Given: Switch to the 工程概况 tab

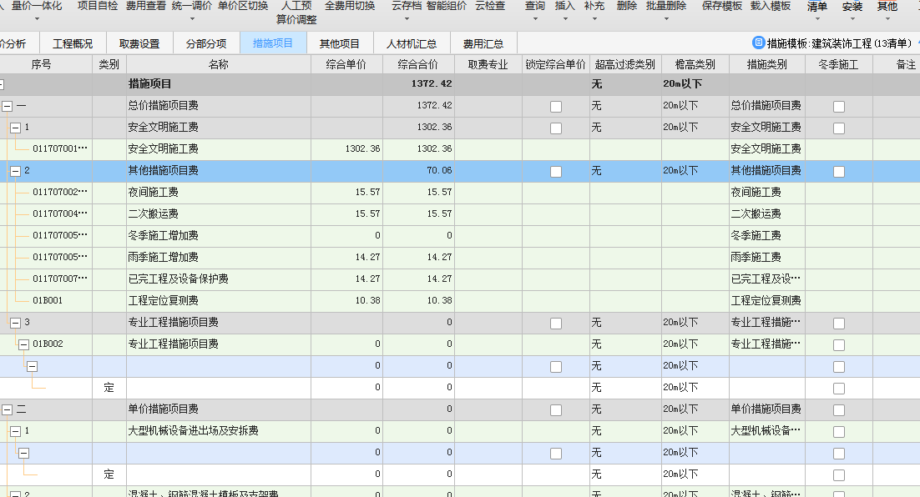Looking at the screenshot, I should tap(73, 43).
